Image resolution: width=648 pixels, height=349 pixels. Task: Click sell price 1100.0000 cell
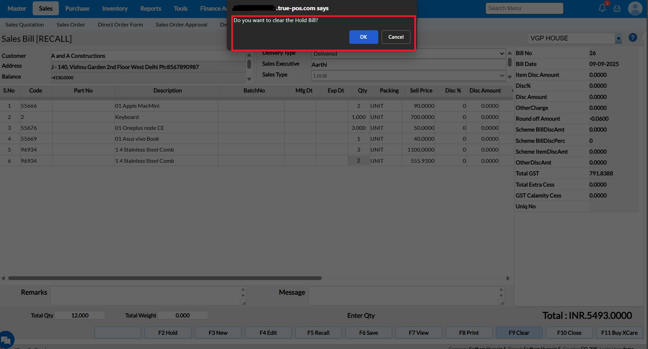[x=418, y=150]
